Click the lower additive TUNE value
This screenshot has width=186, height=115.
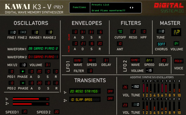tap(136, 104)
